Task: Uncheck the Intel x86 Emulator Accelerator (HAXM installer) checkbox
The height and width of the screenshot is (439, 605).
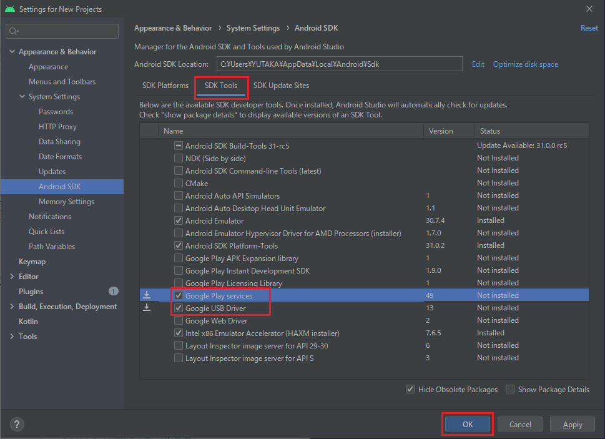Action: [179, 333]
